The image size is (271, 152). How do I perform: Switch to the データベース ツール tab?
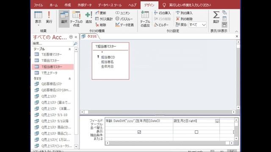tap(110, 5)
